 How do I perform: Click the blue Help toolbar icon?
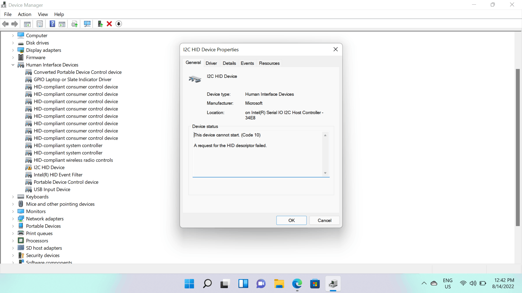coord(52,24)
